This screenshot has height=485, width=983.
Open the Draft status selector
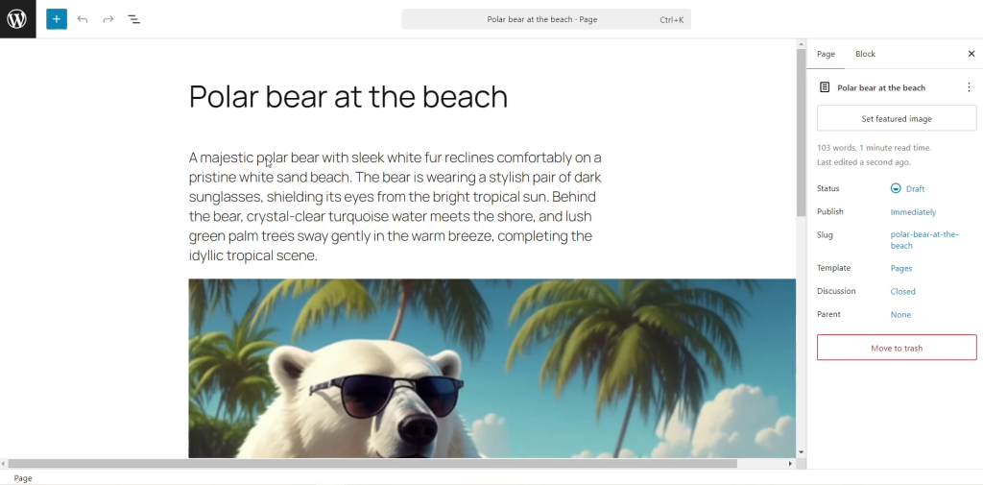point(907,189)
